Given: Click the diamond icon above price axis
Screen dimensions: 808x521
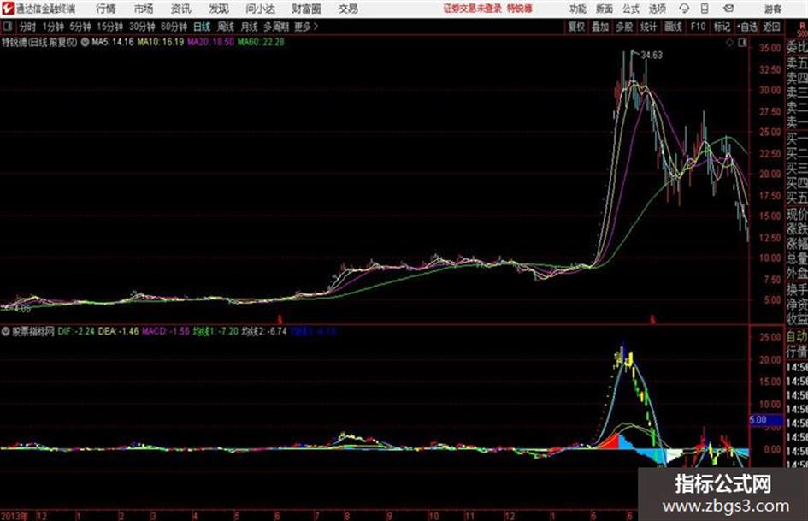Looking at the screenshot, I should (729, 43).
